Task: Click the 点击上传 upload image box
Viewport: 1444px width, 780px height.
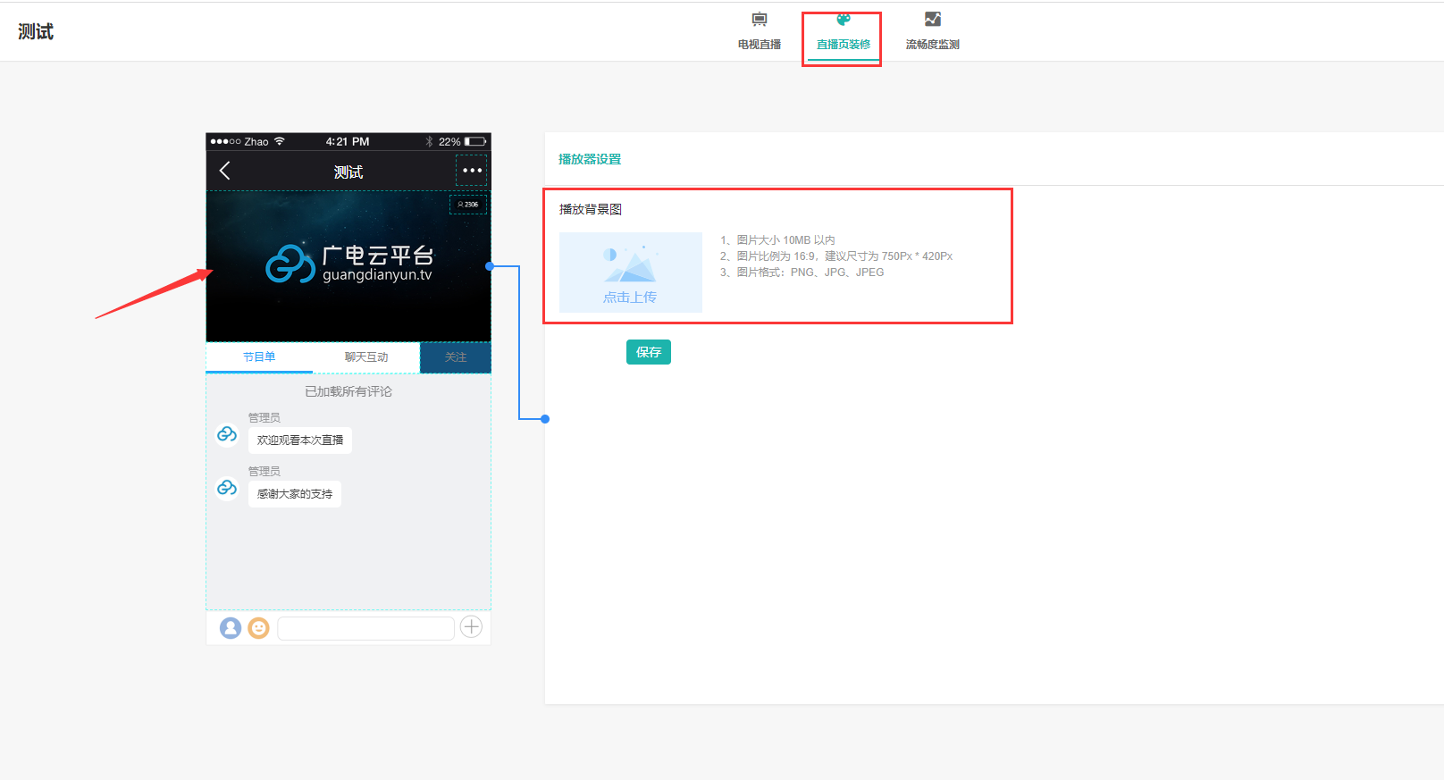Action: [631, 273]
